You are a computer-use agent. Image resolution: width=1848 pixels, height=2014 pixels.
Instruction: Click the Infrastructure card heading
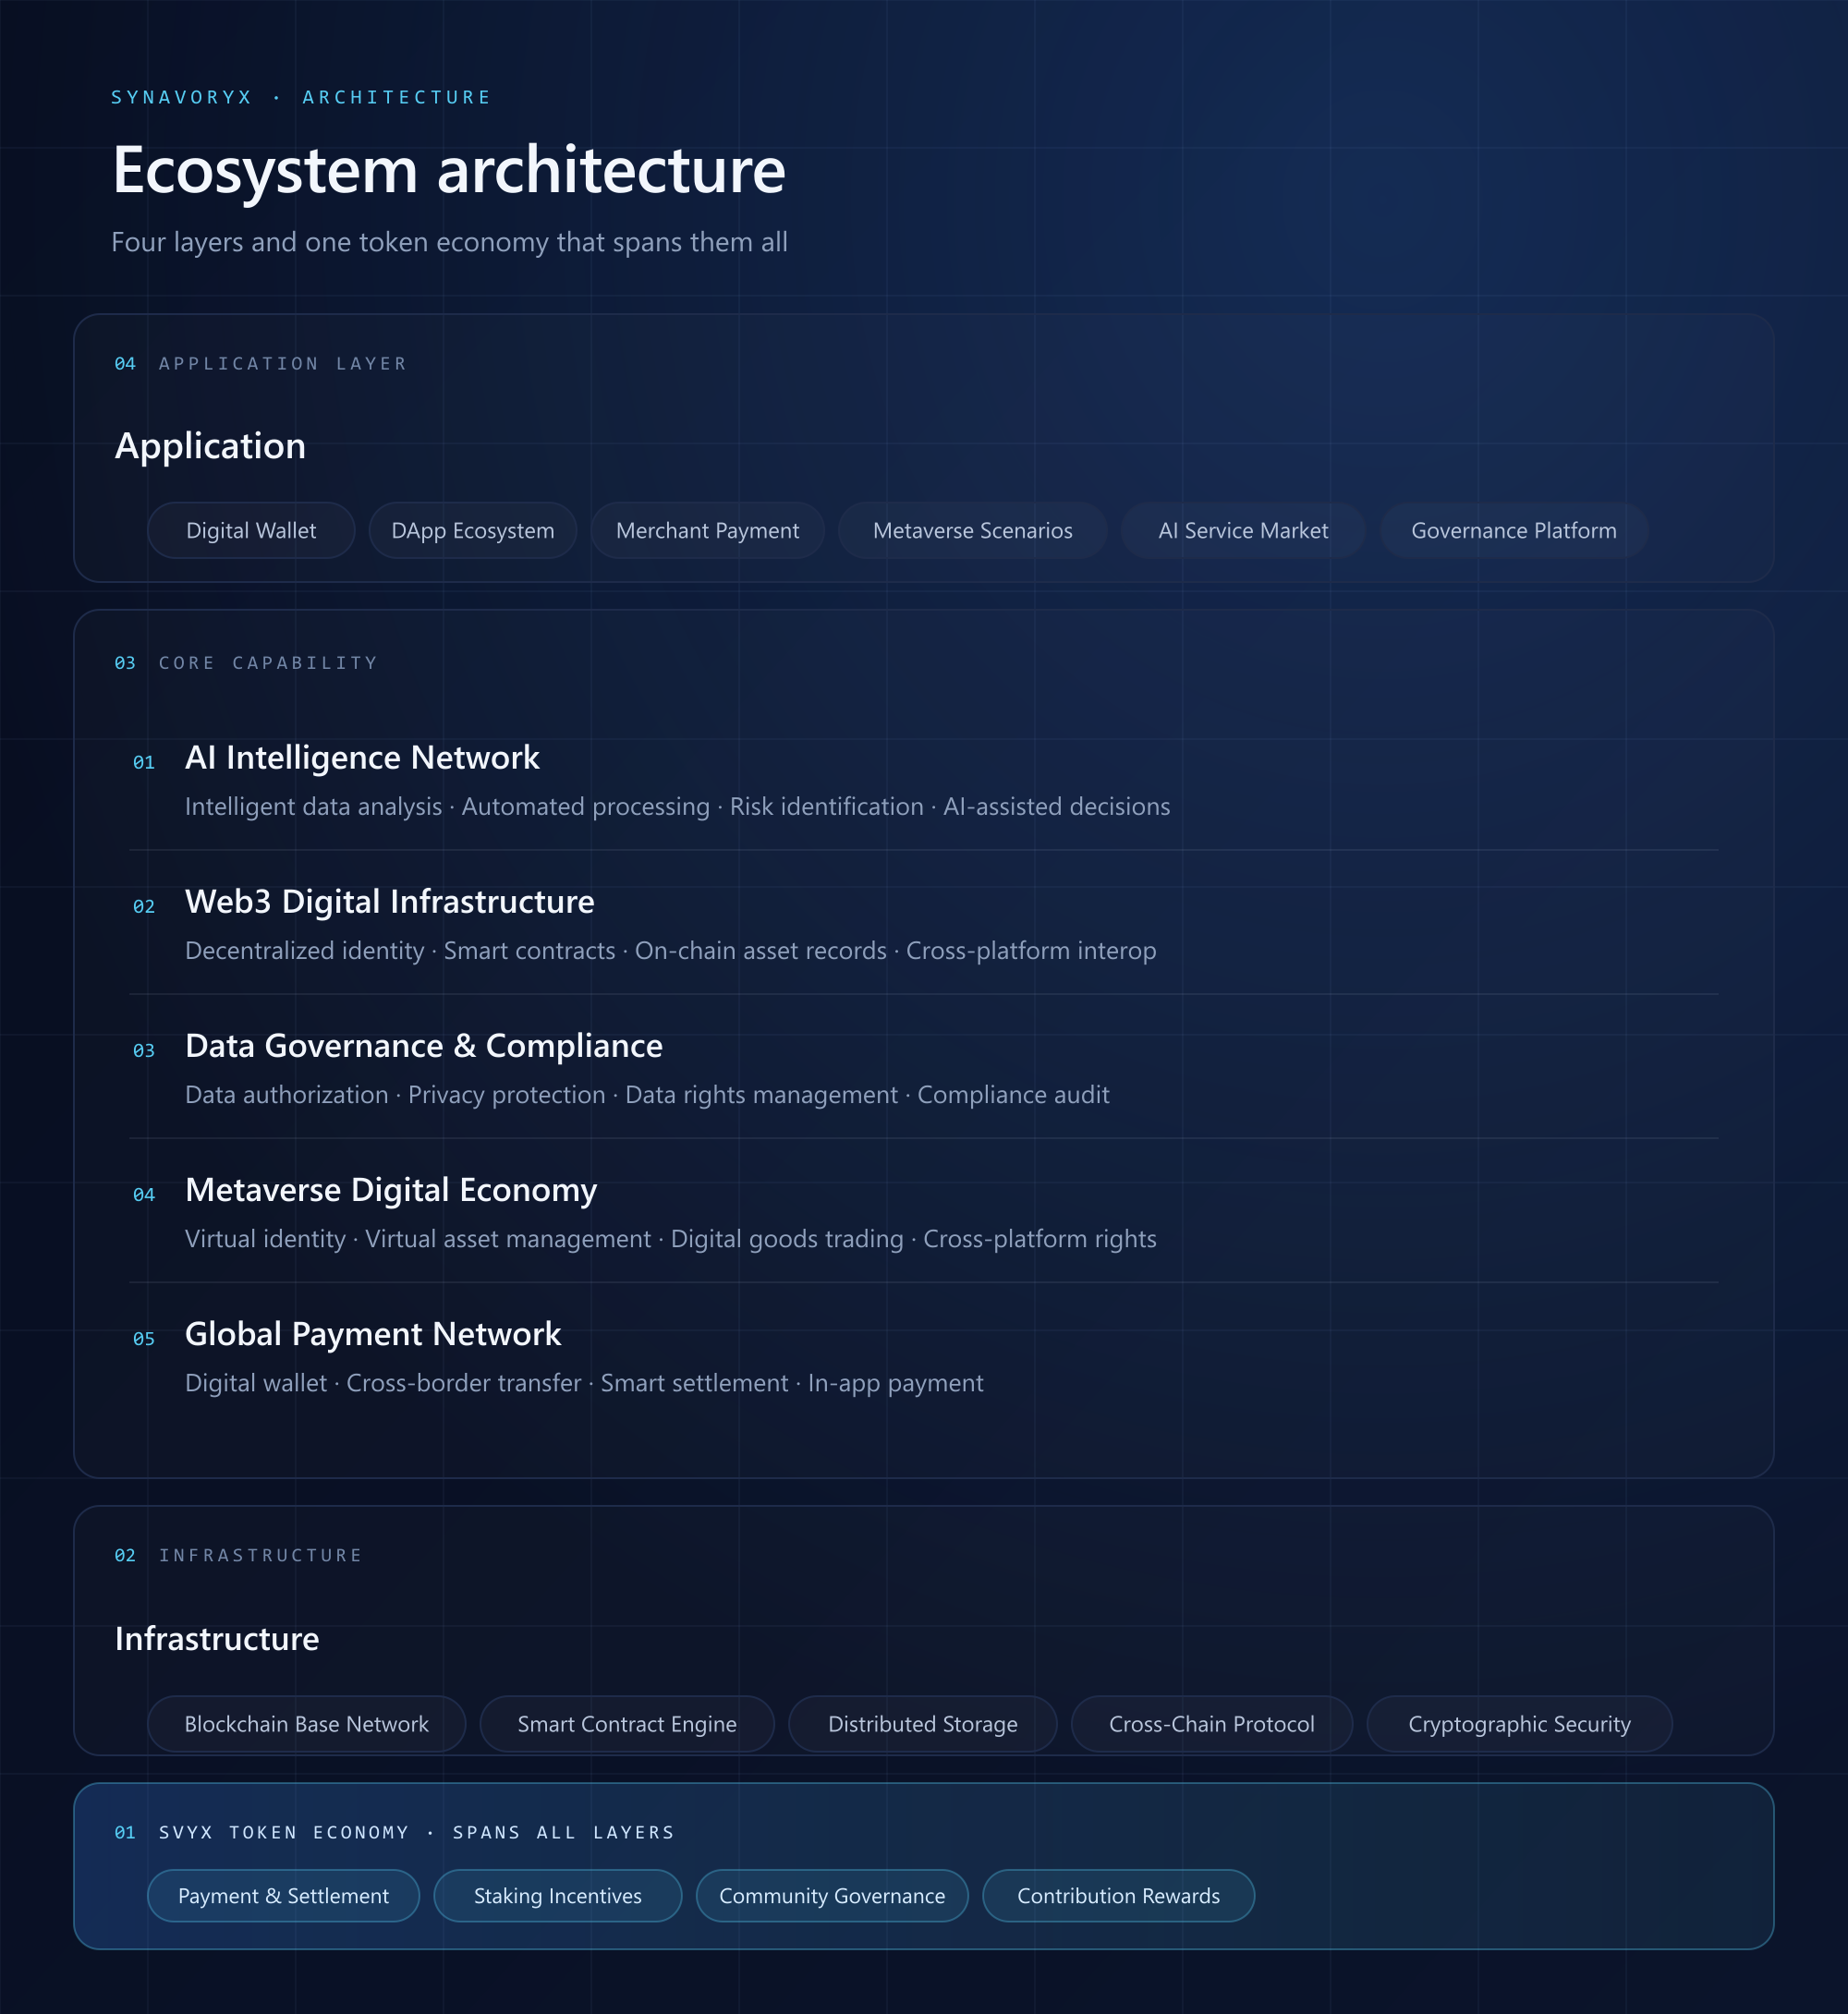(217, 1639)
